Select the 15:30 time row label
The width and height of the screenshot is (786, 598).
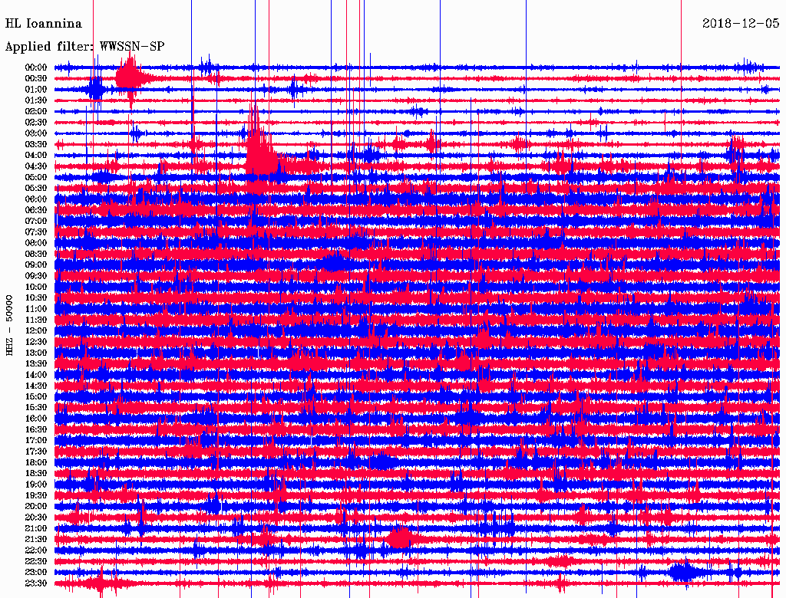(36, 408)
